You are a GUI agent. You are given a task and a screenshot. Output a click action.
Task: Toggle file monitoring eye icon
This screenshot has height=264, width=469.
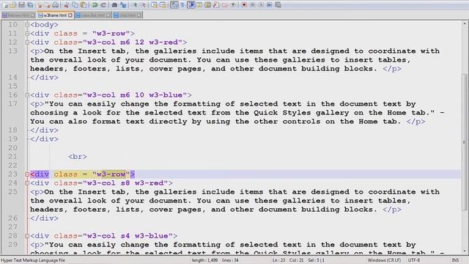pos(233,5)
